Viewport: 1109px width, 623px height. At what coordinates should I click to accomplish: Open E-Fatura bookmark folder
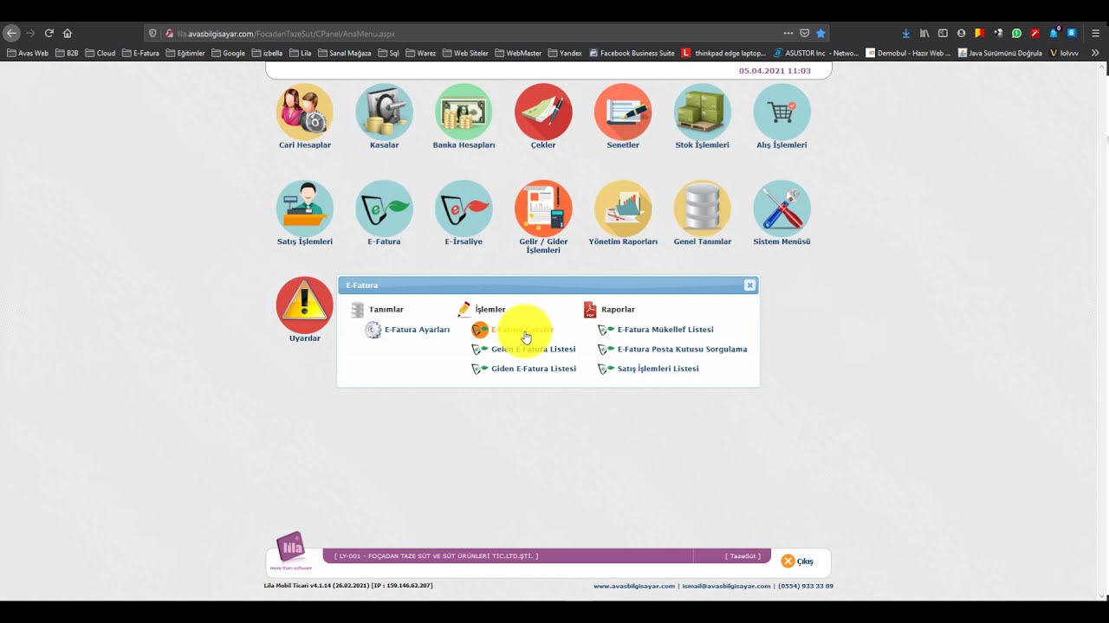pos(140,53)
